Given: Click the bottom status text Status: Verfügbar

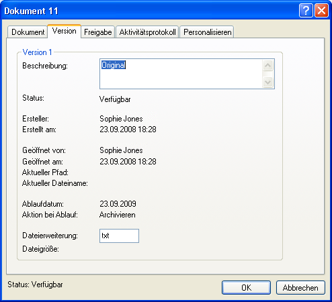Looking at the screenshot, I should click(35, 285).
